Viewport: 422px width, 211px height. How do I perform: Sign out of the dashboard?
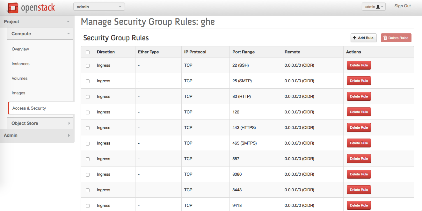403,6
